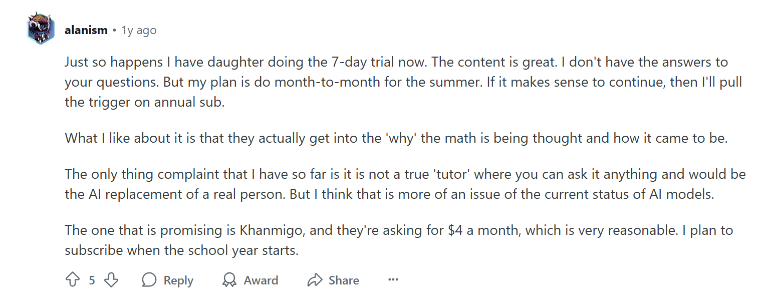
Task: Click the Award ribbon icon
Action: coord(229,280)
